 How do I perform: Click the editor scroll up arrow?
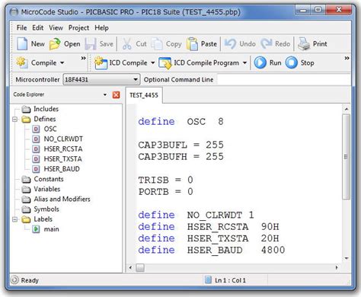coord(346,109)
